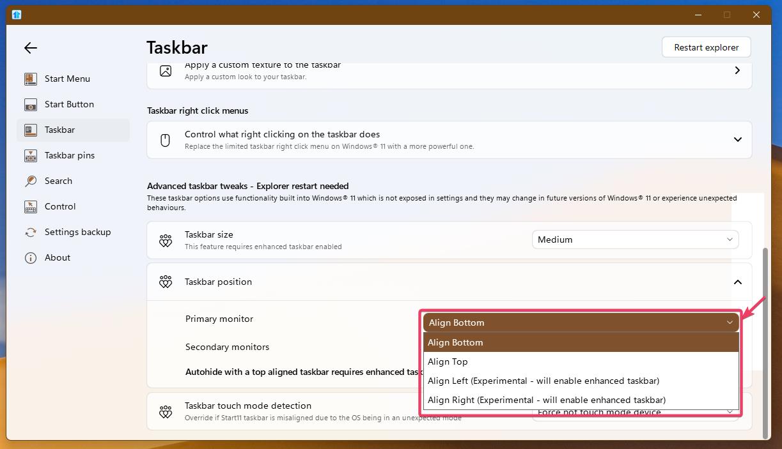Click the Control keyboard icon
Image resolution: width=782 pixels, height=449 pixels.
31,206
